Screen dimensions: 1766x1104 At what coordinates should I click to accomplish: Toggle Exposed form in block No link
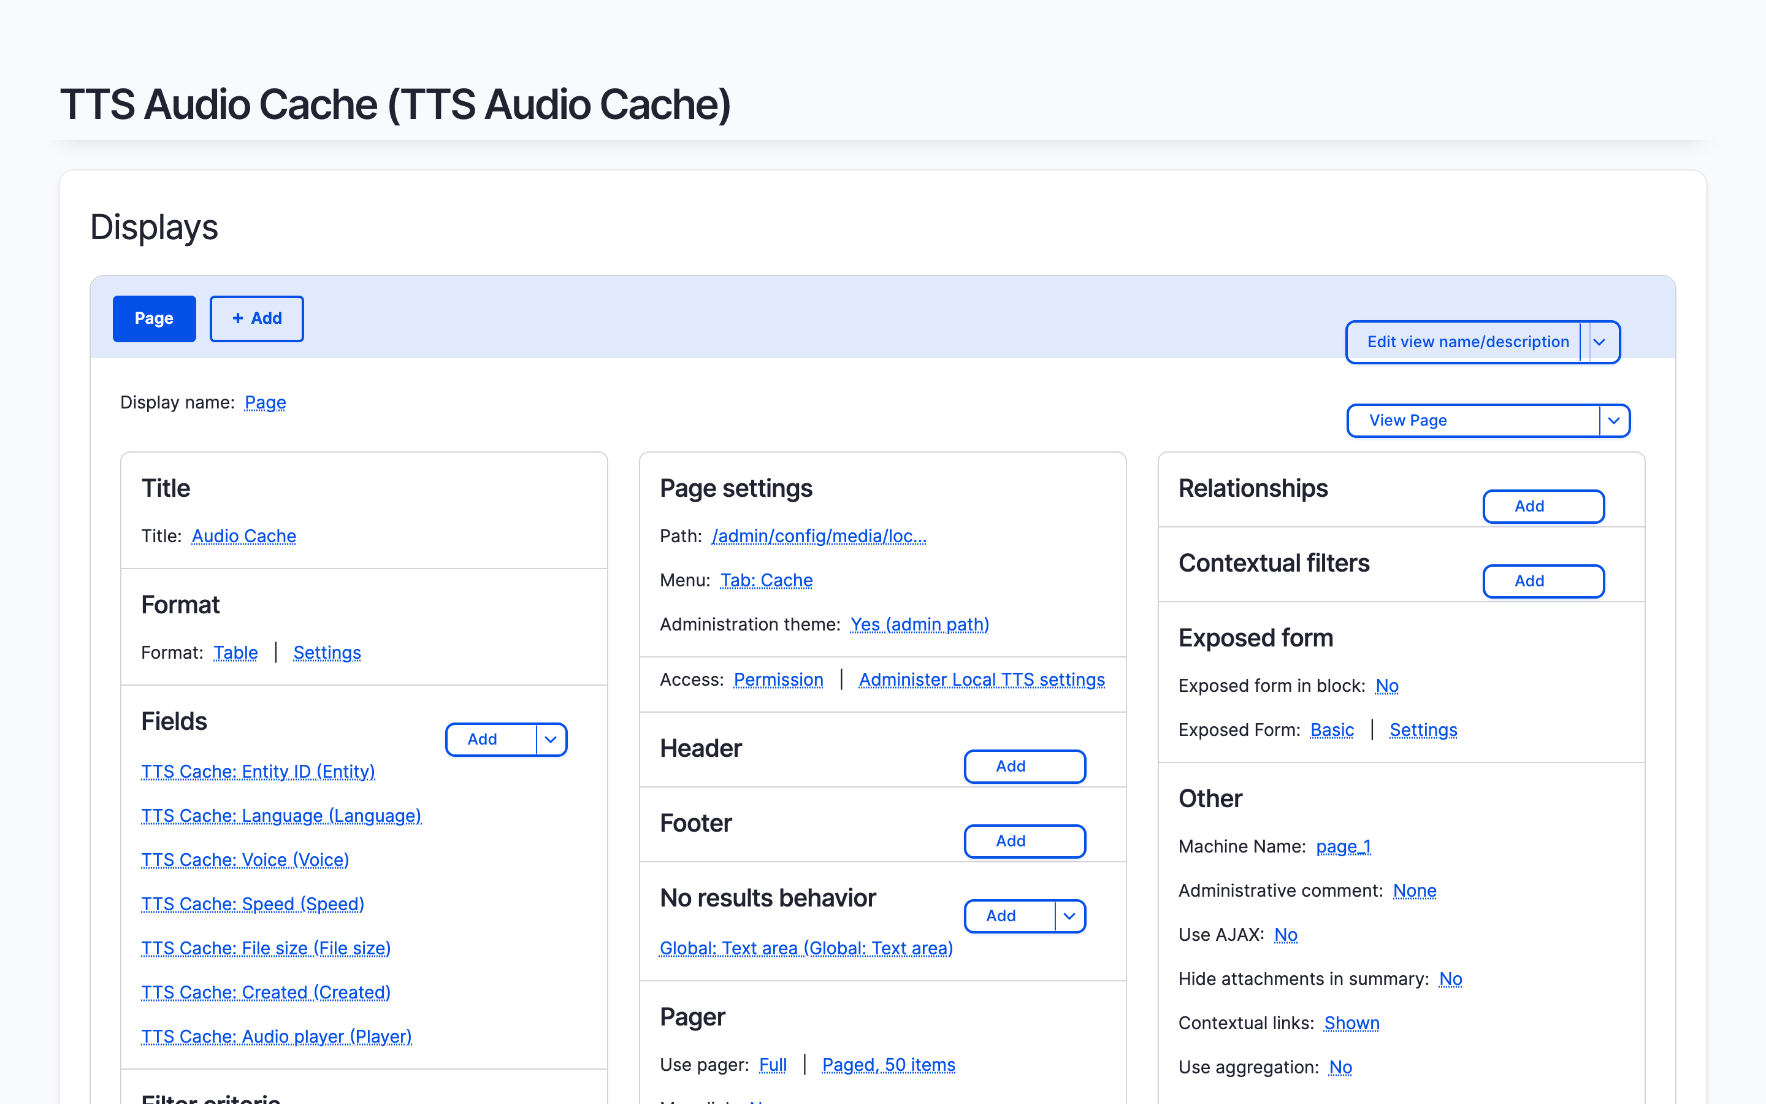(x=1386, y=686)
